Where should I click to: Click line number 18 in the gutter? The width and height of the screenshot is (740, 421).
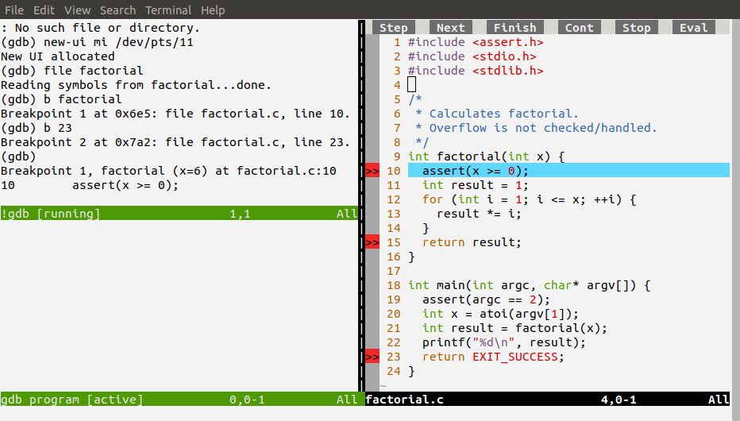[394, 285]
